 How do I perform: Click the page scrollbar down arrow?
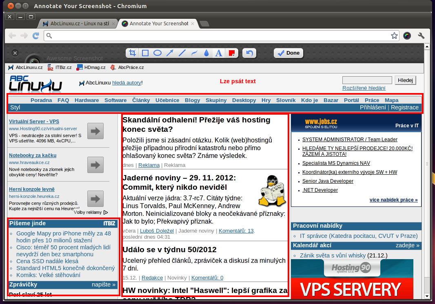point(427,296)
